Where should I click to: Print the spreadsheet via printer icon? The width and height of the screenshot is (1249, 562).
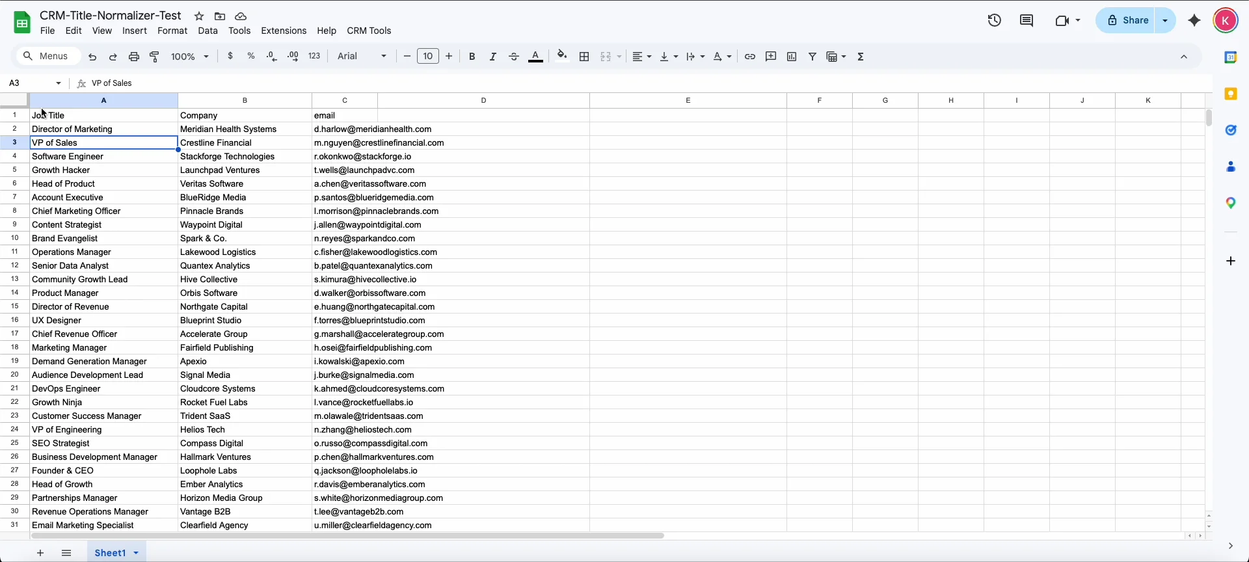pos(134,57)
